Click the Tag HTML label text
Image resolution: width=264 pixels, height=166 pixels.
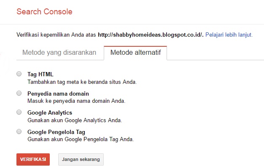click(x=40, y=74)
